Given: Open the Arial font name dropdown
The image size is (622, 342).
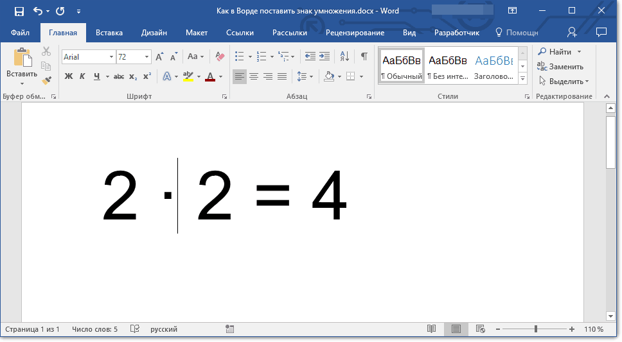Looking at the screenshot, I should [111, 57].
